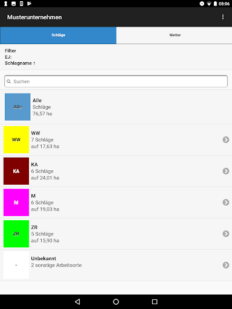Switch to the Wetter tab

pos(174,35)
